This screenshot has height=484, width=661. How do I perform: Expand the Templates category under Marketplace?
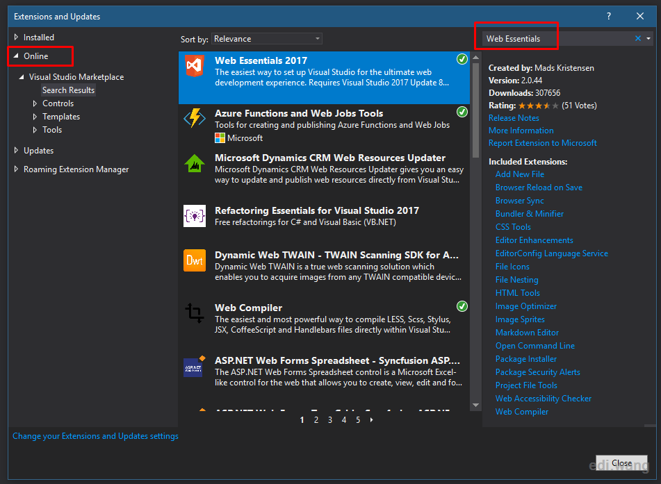[x=35, y=117]
